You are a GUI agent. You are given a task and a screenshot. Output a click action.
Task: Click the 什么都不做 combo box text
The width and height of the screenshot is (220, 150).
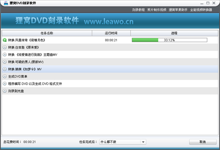[x=108, y=142]
